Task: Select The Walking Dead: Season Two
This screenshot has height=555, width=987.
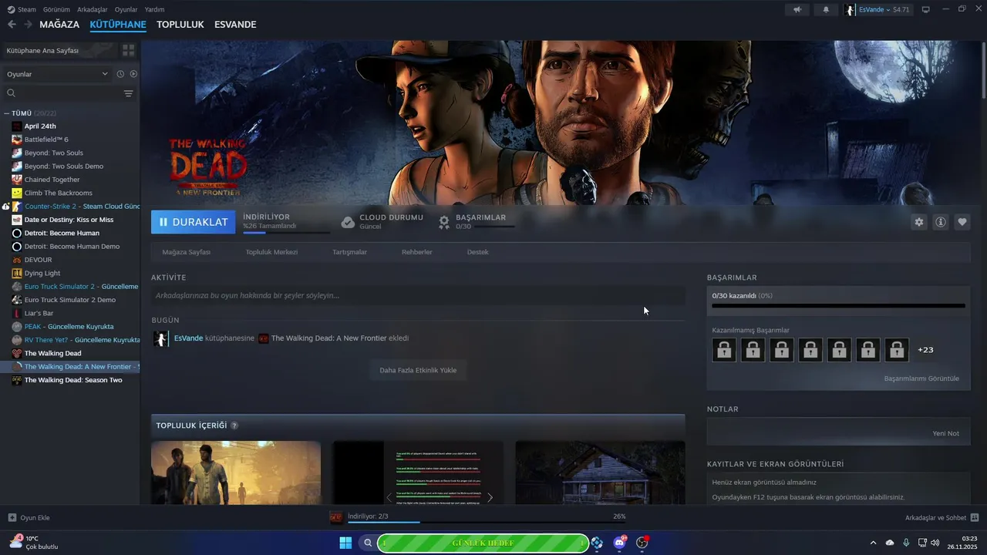Action: pos(73,380)
